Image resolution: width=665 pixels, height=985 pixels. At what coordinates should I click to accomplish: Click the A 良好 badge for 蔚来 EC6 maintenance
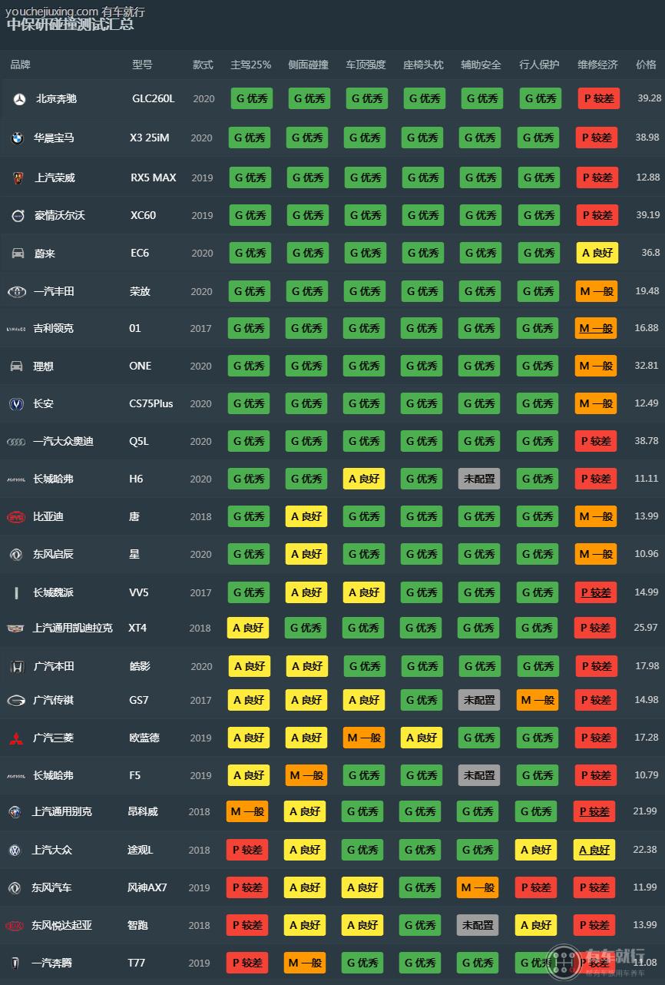597,253
